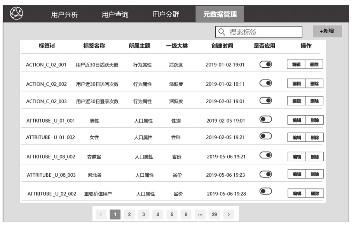Viewport: 353px width, 226px height.
Task: Open the 用户查询 tab
Action: (x=115, y=15)
